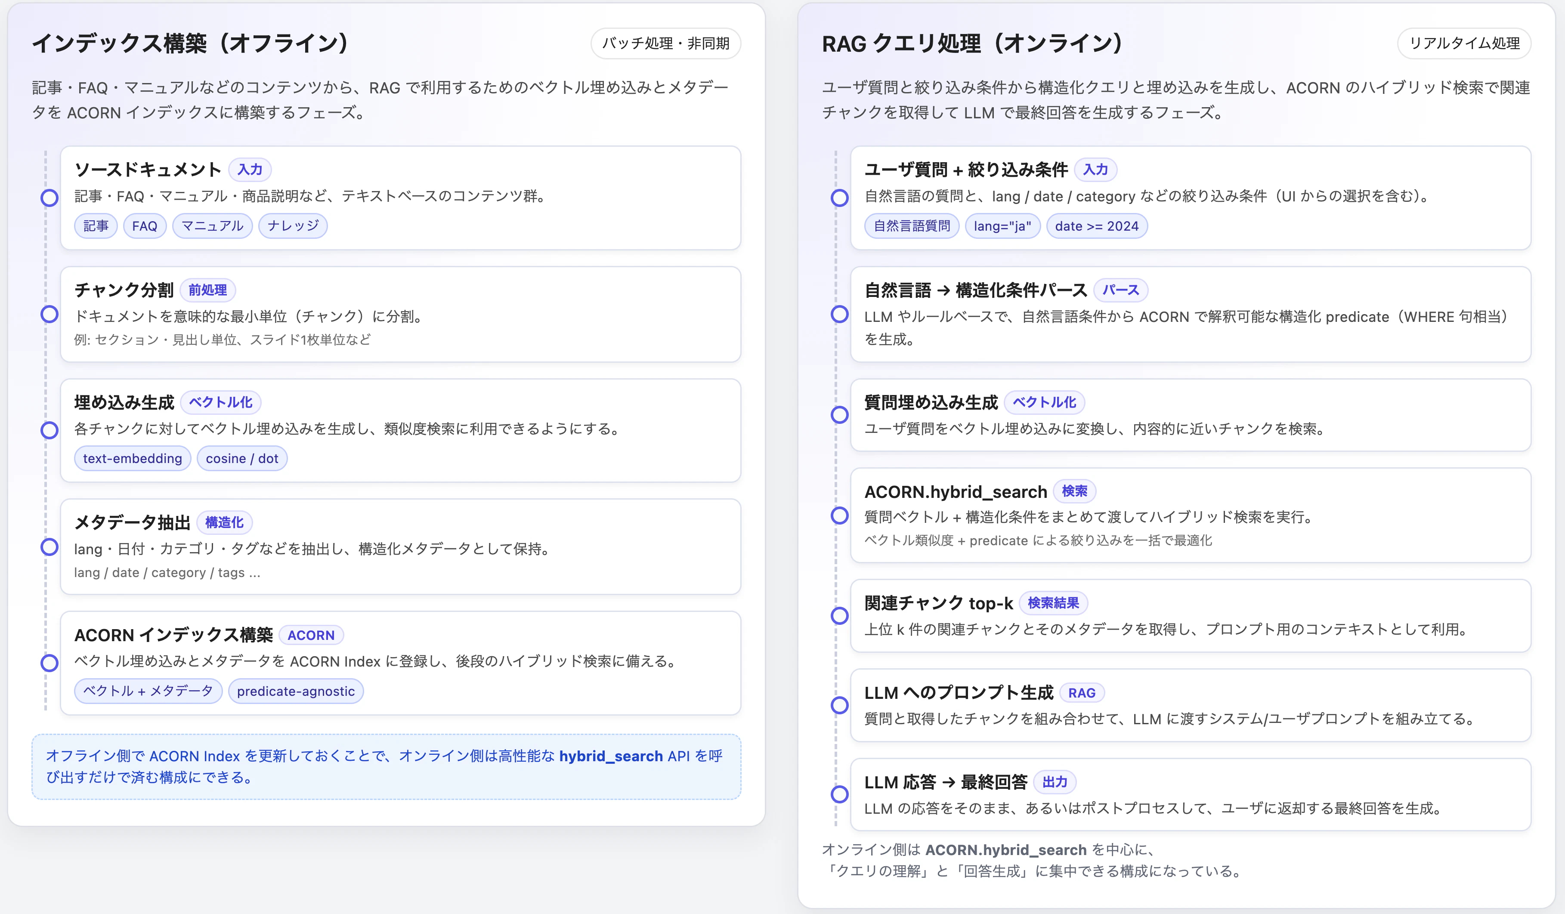The image size is (1565, 914).
Task: Click the timeline dot for チャンク分割
Action: pos(49,314)
